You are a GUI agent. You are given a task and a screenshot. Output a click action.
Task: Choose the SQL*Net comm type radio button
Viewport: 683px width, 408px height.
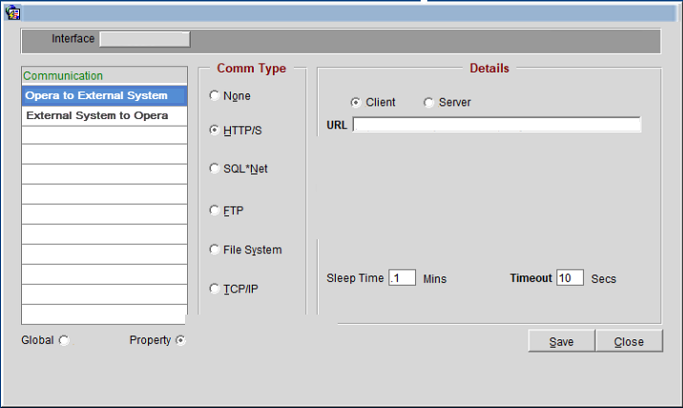214,168
